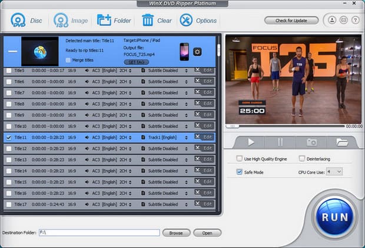Screen dimensions: 365x248
Task: Check the Title12 checkbox
Action: [9, 149]
